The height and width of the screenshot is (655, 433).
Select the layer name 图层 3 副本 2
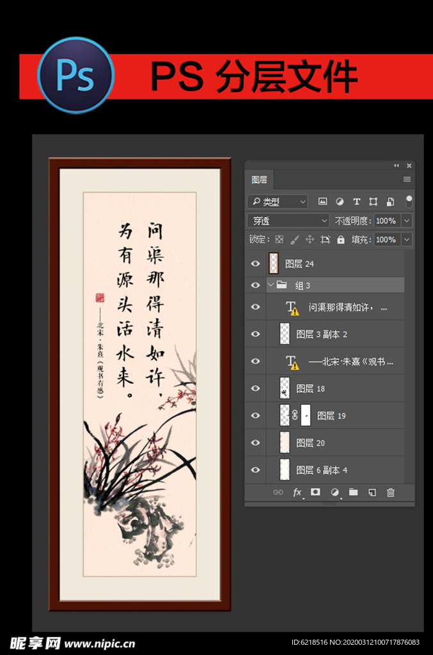[322, 334]
